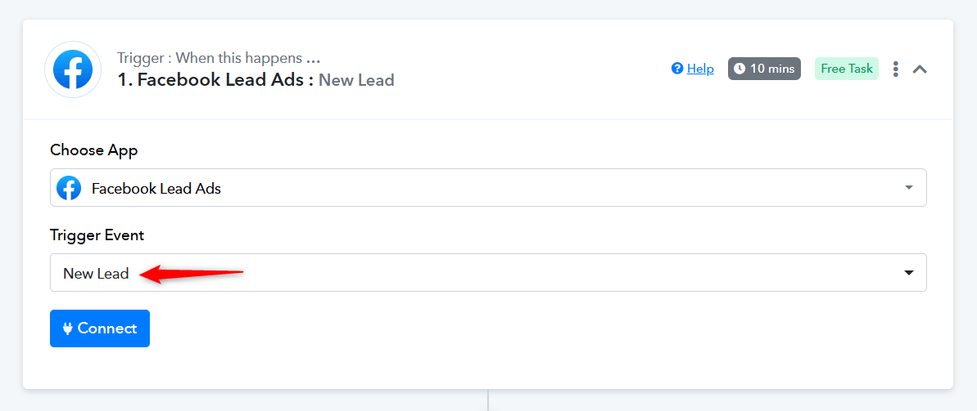Click the Choose App dropdown arrow
Image resolution: width=977 pixels, height=411 pixels.
(x=908, y=188)
